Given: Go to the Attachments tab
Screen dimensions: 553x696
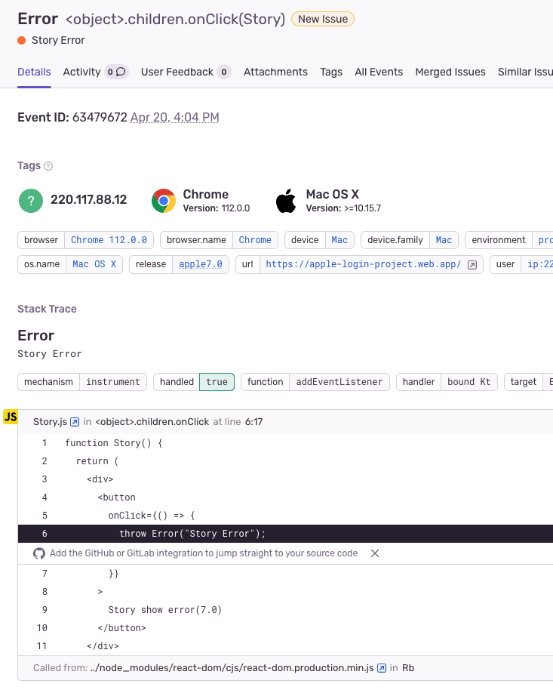Looking at the screenshot, I should tap(275, 72).
